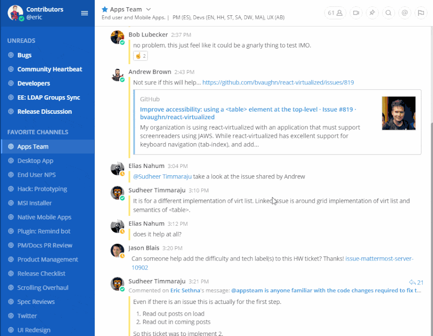The height and width of the screenshot is (336, 433).
Task: Click the Contributors team name
Action: tap(45, 9)
